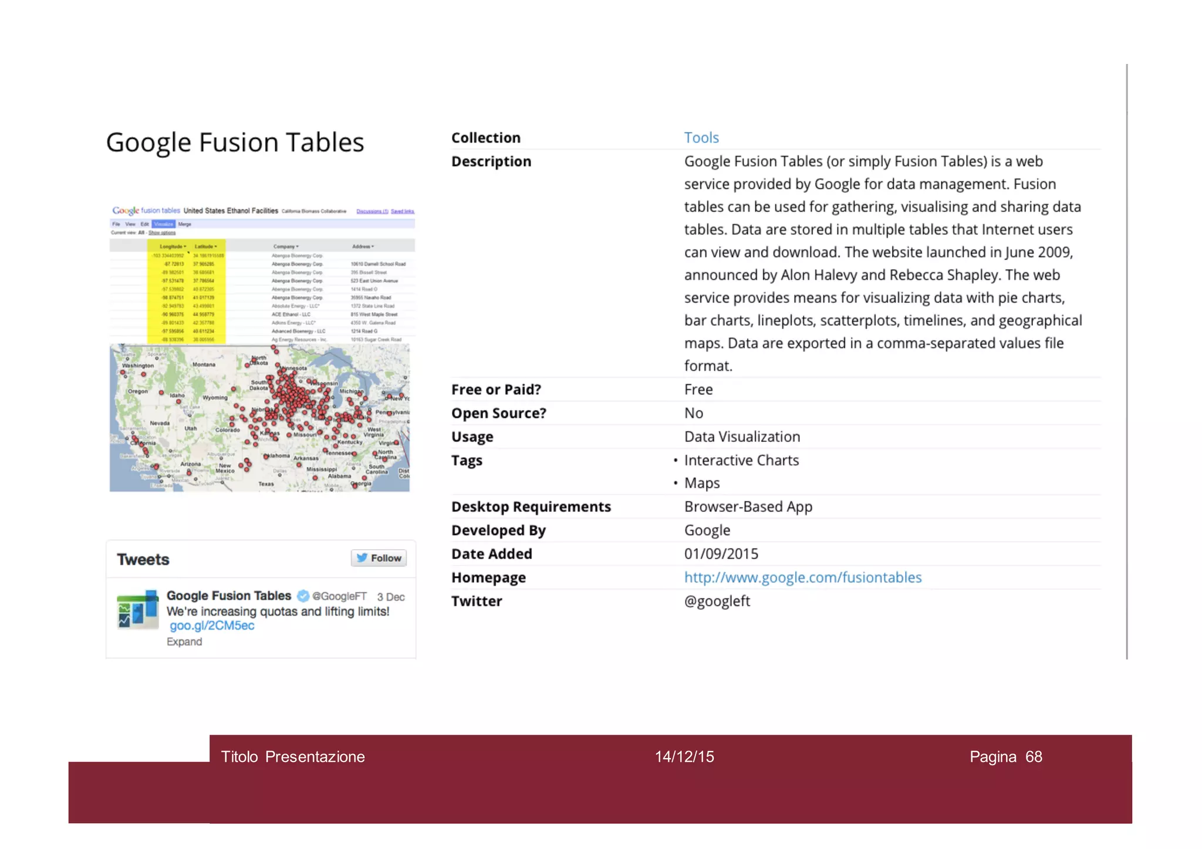Open the Merge menu
Screen dimensions: 1202x849
coord(185,224)
